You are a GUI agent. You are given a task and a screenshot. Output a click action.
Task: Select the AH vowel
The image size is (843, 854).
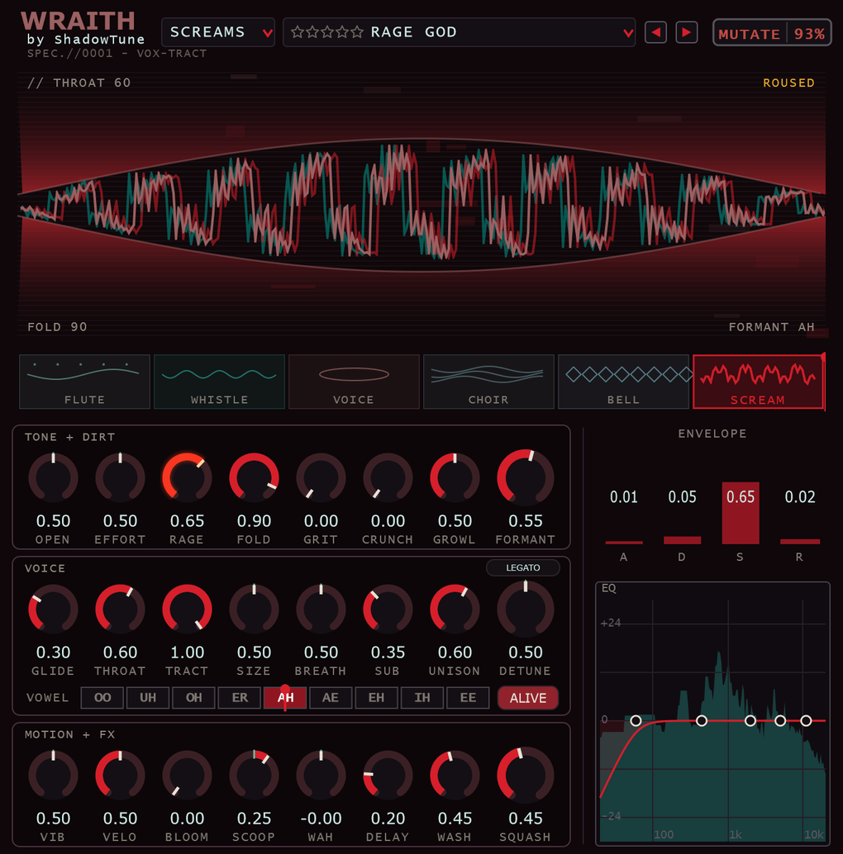coord(285,698)
